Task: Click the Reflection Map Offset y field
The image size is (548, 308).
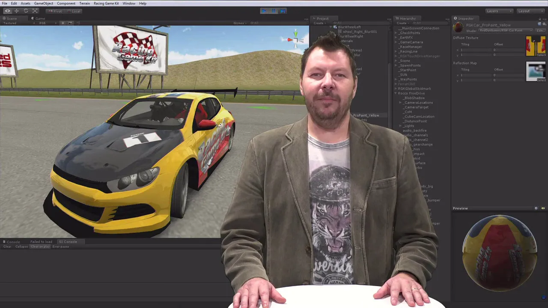Action: (x=508, y=80)
